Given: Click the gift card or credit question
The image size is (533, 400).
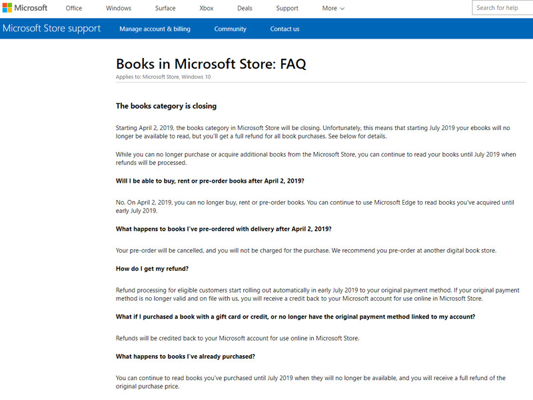Looking at the screenshot, I should [x=295, y=317].
